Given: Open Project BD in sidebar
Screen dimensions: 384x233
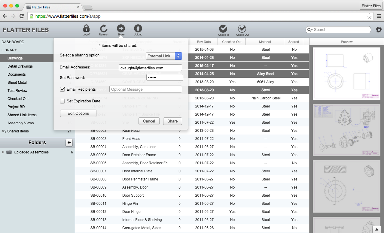Looking at the screenshot, I should click(16, 107).
